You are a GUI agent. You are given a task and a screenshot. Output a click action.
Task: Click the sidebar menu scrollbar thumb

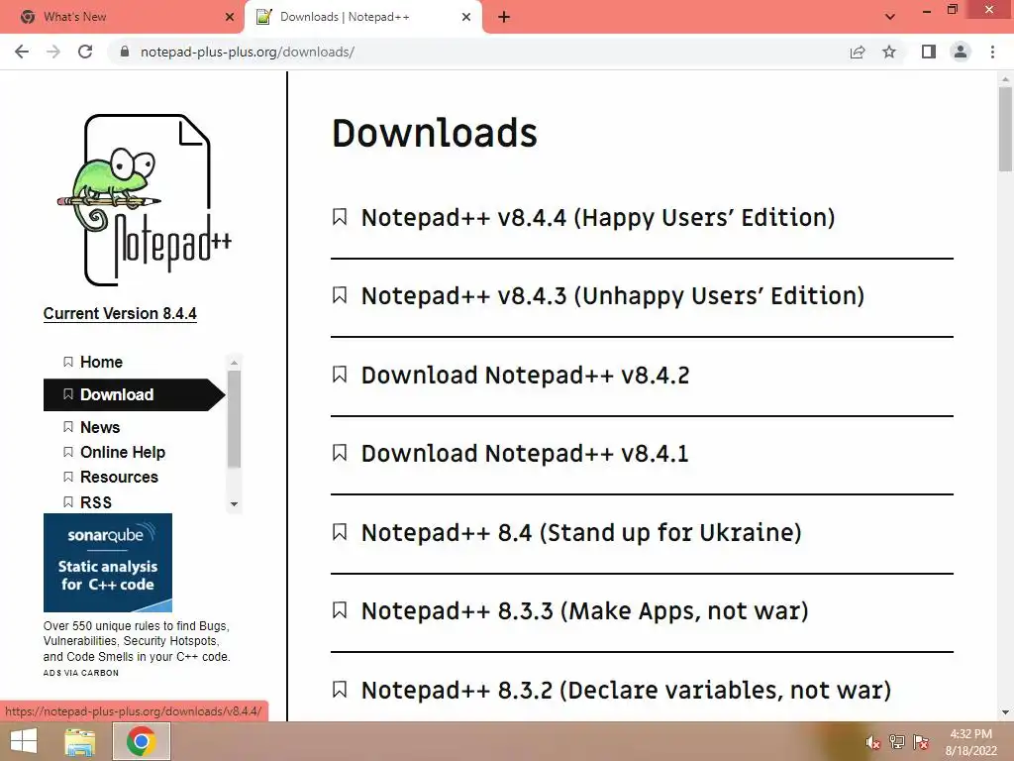[234, 419]
